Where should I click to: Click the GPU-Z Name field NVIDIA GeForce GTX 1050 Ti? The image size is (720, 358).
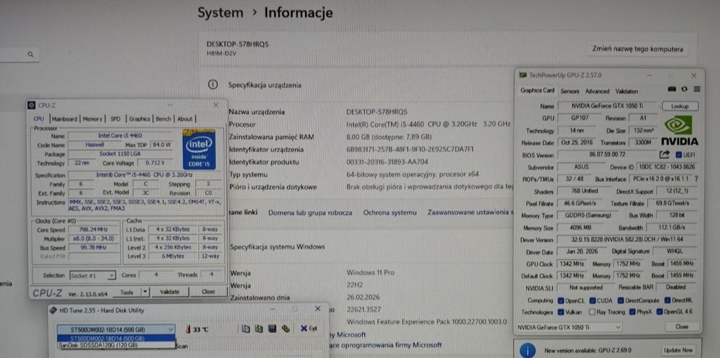pyautogui.click(x=608, y=106)
